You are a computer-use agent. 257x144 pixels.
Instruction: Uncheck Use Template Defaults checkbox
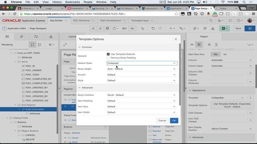pos(108,54)
